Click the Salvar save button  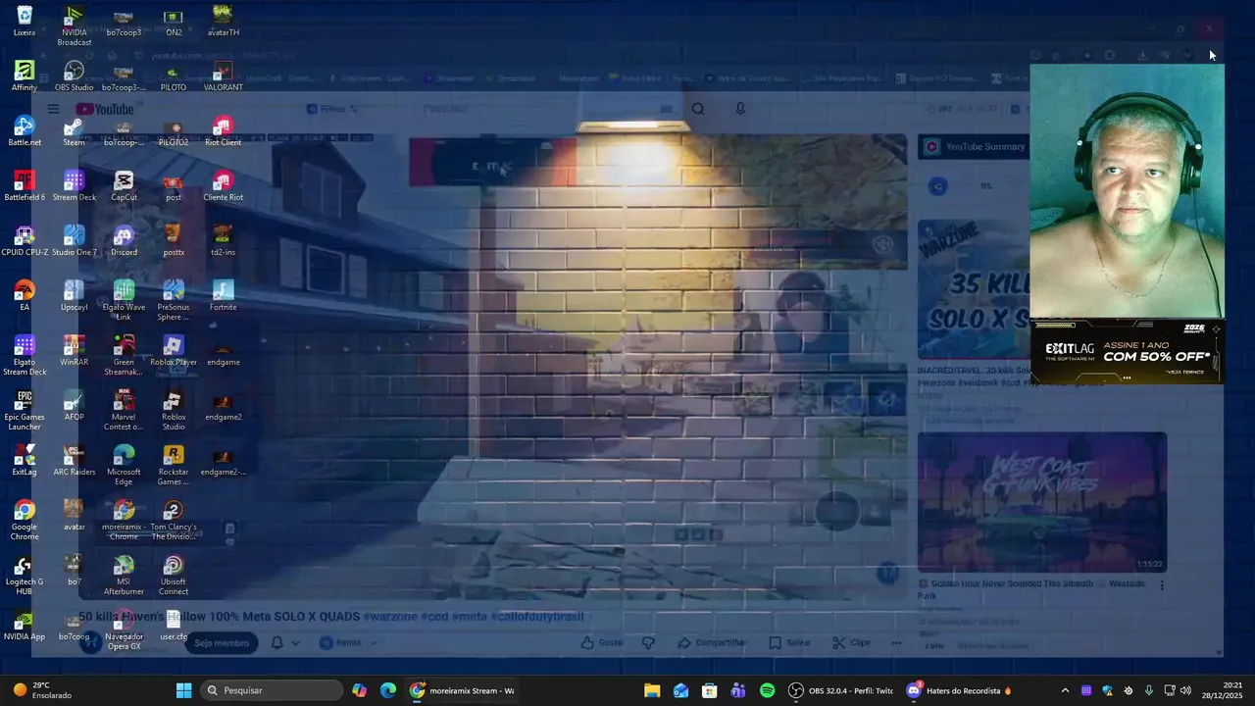(789, 643)
